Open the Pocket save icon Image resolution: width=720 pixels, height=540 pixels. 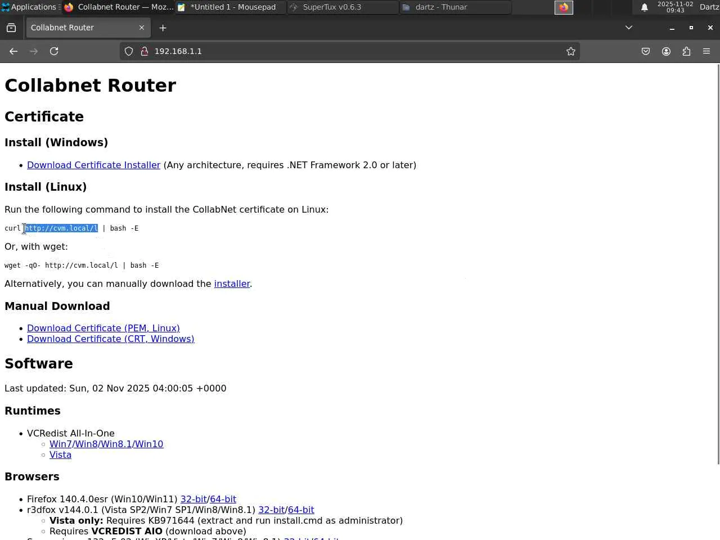(646, 51)
